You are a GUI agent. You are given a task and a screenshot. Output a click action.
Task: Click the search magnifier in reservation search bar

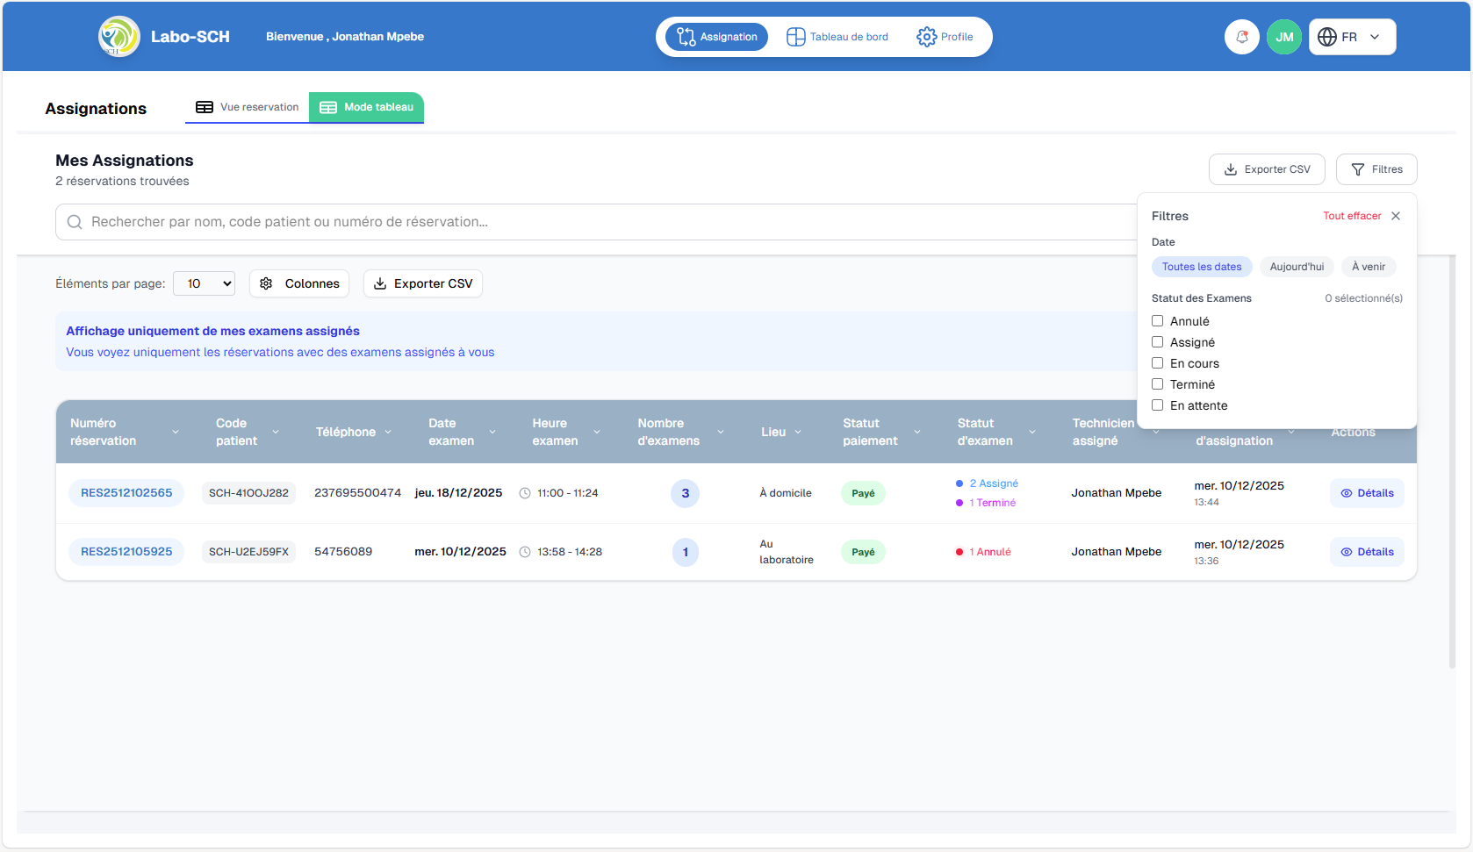[x=75, y=222]
